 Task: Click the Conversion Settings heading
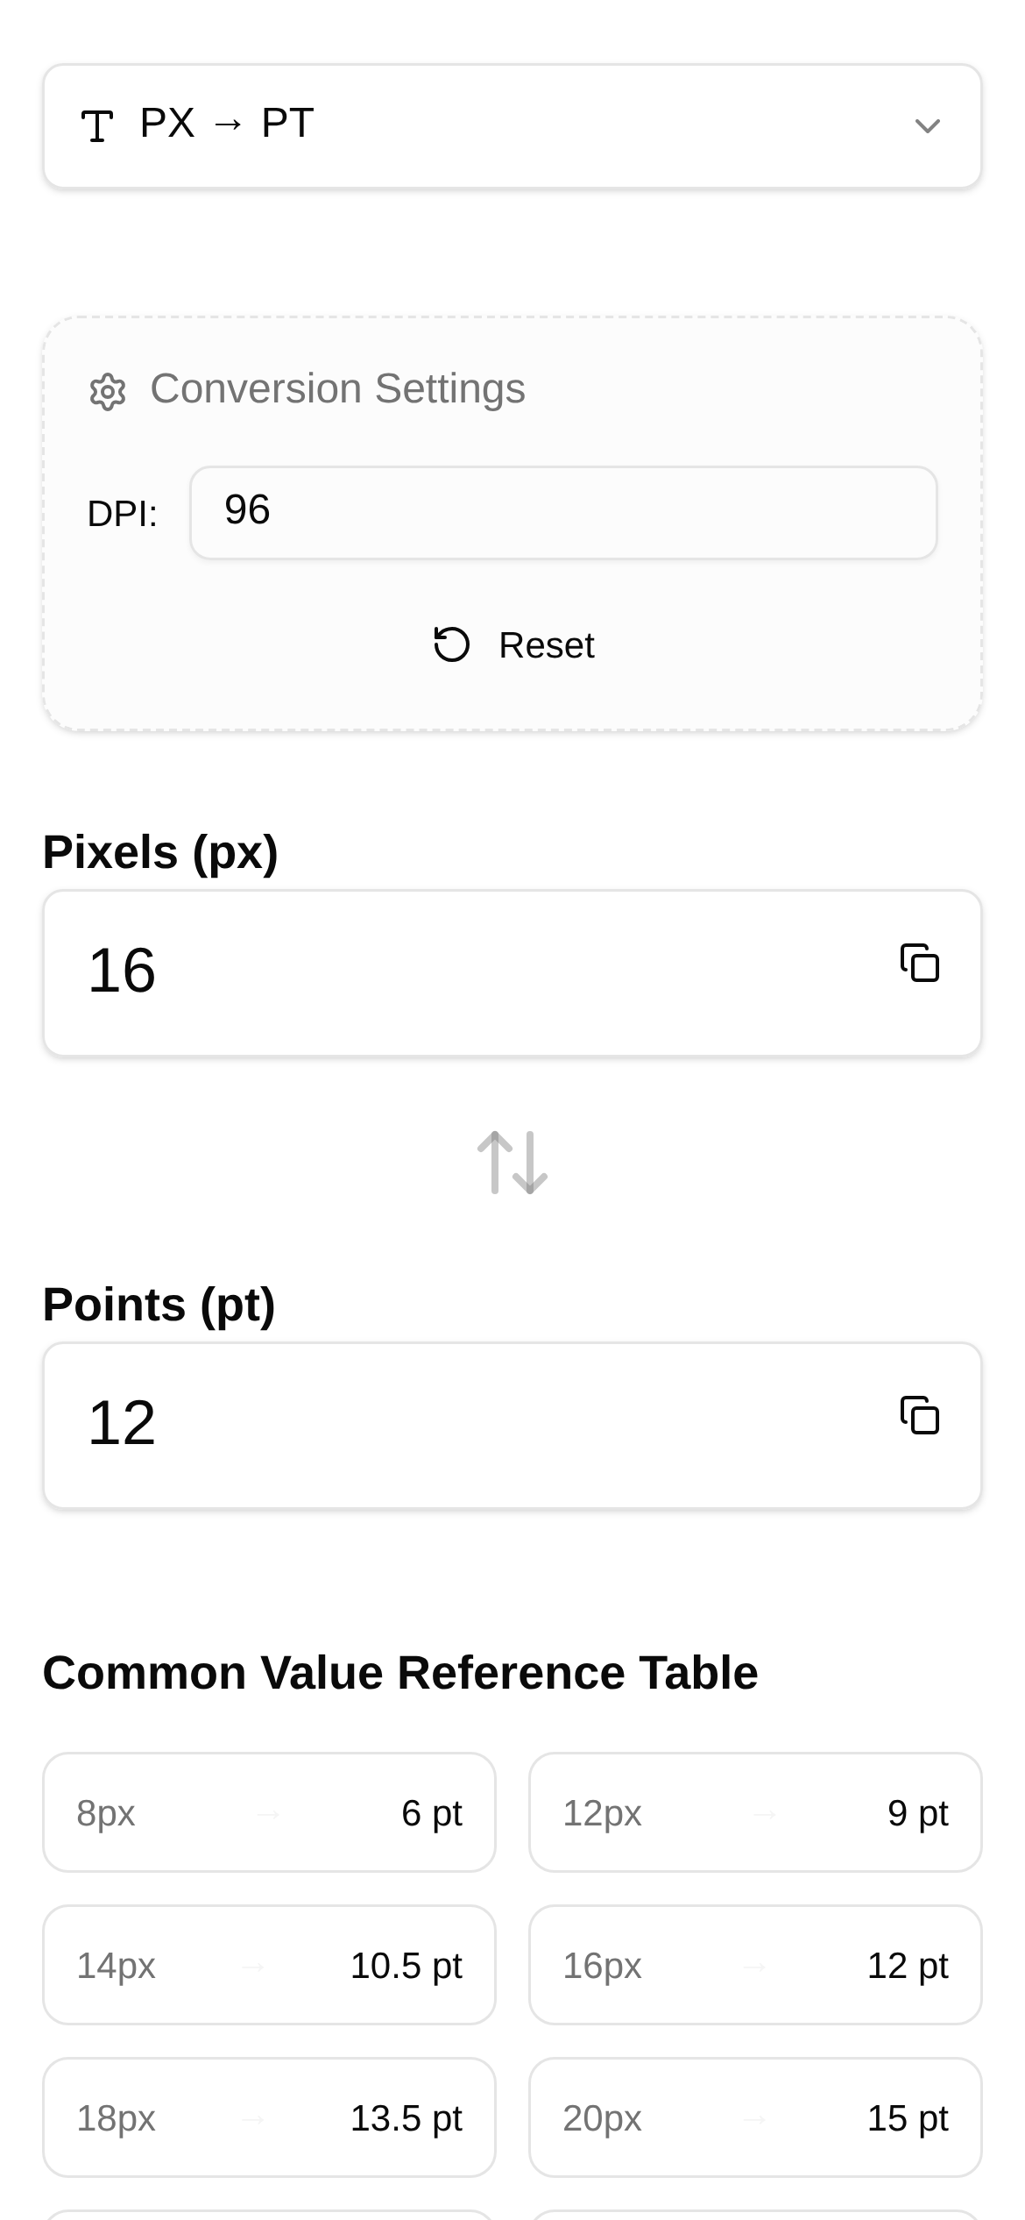point(337,388)
